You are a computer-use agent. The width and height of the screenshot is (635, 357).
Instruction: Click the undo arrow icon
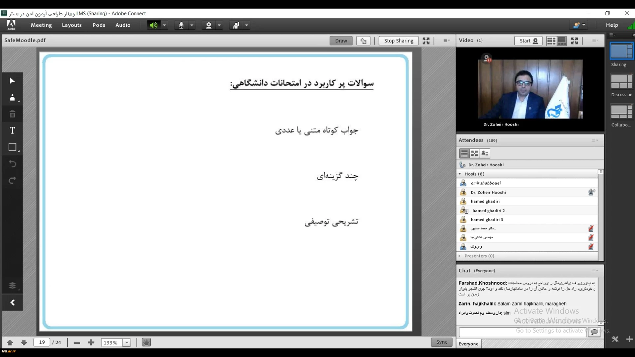(x=12, y=164)
